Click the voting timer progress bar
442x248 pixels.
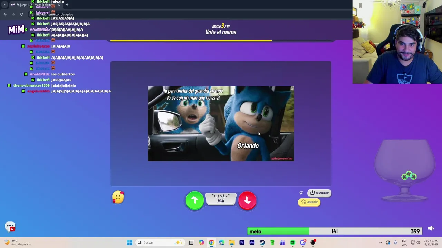click(x=221, y=41)
